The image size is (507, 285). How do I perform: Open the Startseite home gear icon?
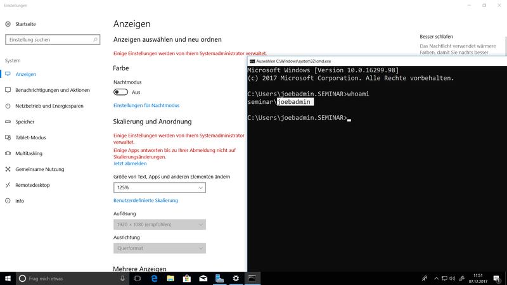tap(8, 24)
